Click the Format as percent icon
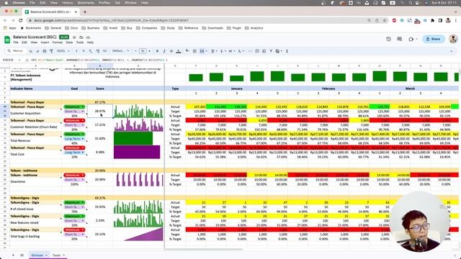The height and width of the screenshot is (259, 461). (x=84, y=51)
